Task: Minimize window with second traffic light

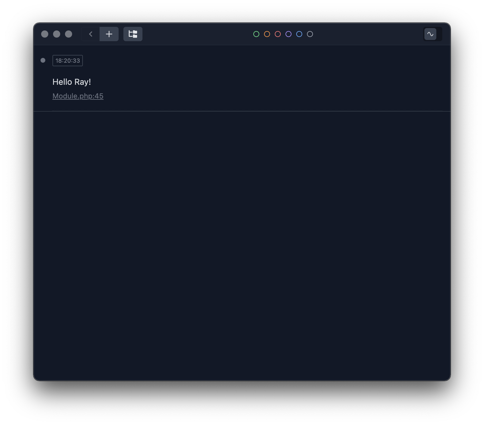Action: 57,34
